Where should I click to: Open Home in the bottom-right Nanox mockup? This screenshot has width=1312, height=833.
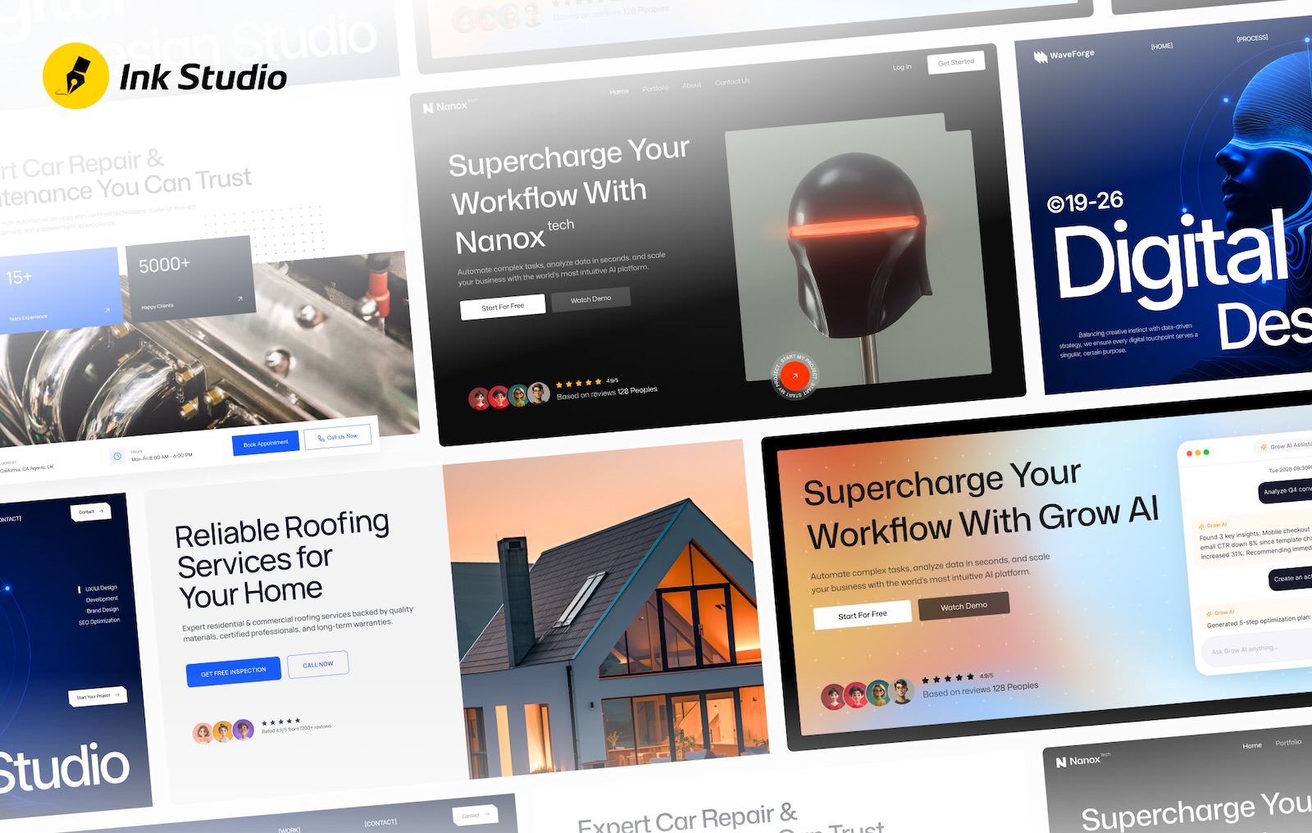pyautogui.click(x=1252, y=745)
